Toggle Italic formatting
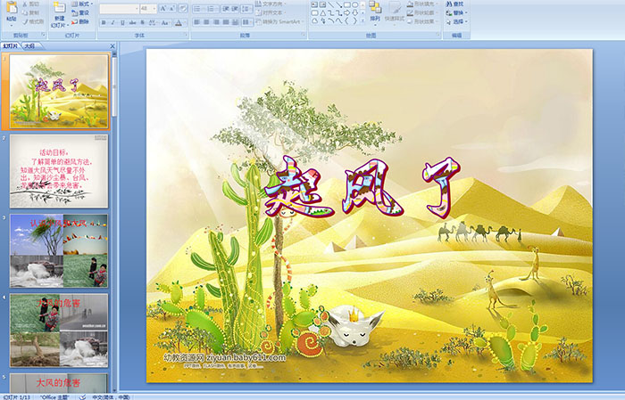This screenshot has width=625, height=400. (x=113, y=22)
